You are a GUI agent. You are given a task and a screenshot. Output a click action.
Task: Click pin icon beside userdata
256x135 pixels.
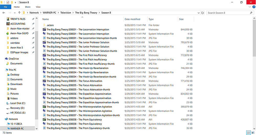pos(33,43)
